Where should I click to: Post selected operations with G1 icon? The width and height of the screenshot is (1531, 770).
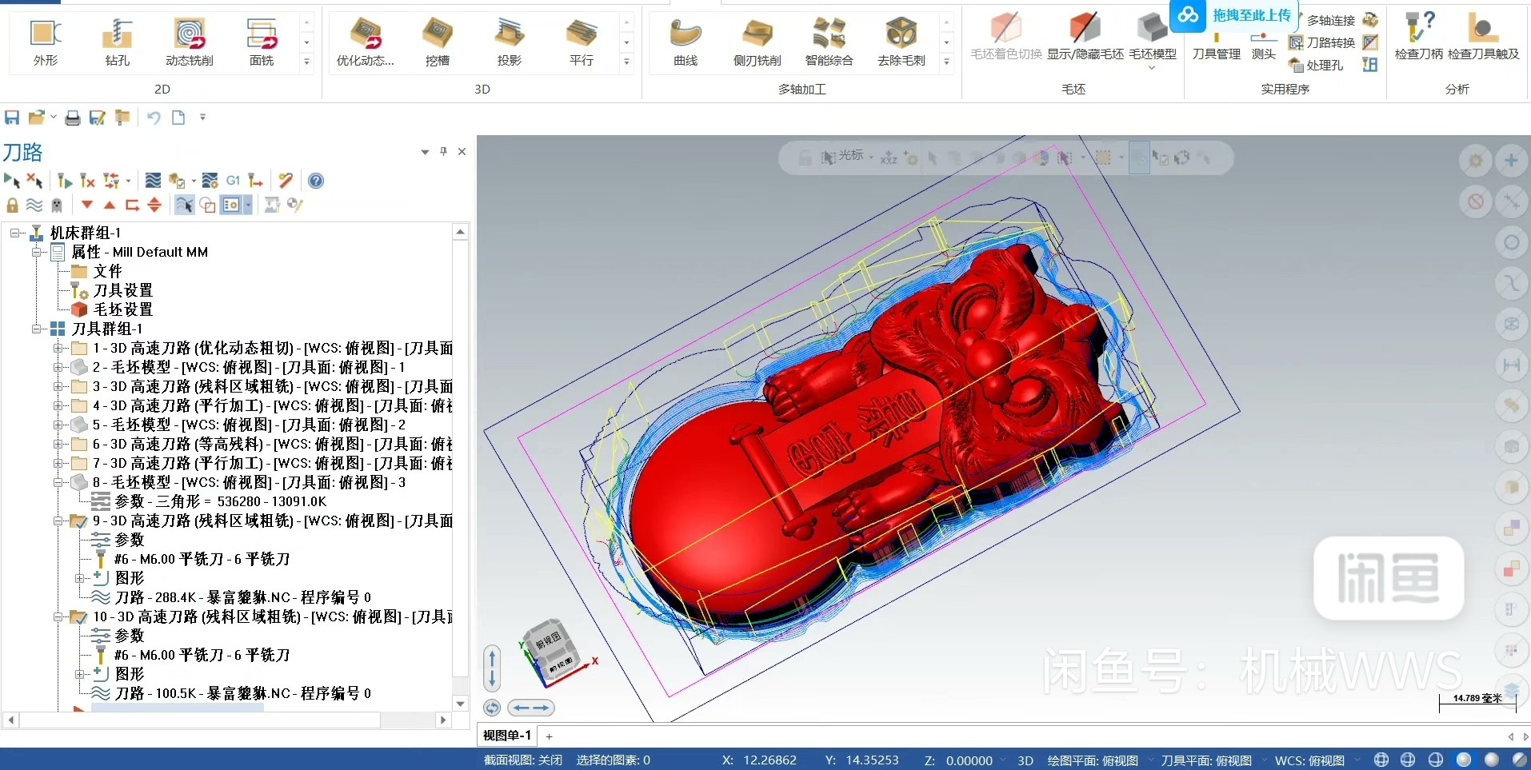(x=233, y=181)
